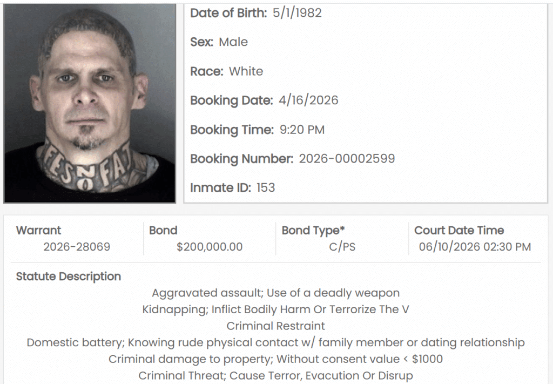Click the Bond column header

pyautogui.click(x=163, y=230)
